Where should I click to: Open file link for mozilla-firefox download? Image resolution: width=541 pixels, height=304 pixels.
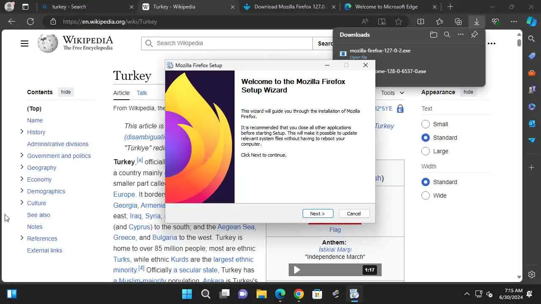click(358, 57)
